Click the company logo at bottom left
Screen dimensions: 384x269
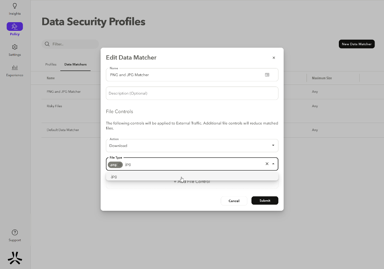(x=15, y=258)
